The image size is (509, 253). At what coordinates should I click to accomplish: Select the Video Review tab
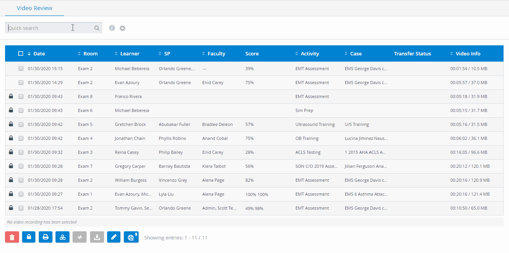[35, 8]
